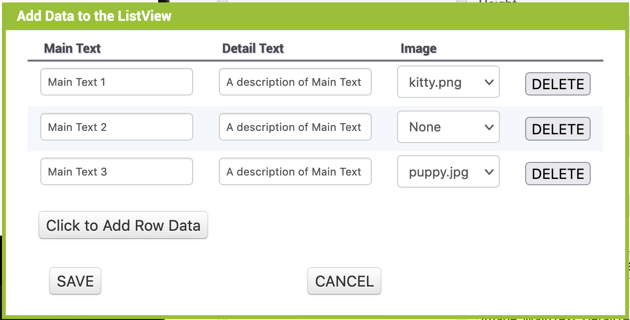Click the Main Text 3 input field
The image size is (630, 320).
click(x=116, y=171)
